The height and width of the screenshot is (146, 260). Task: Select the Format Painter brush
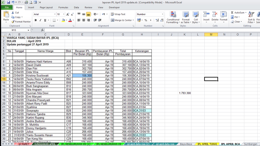tap(21, 22)
